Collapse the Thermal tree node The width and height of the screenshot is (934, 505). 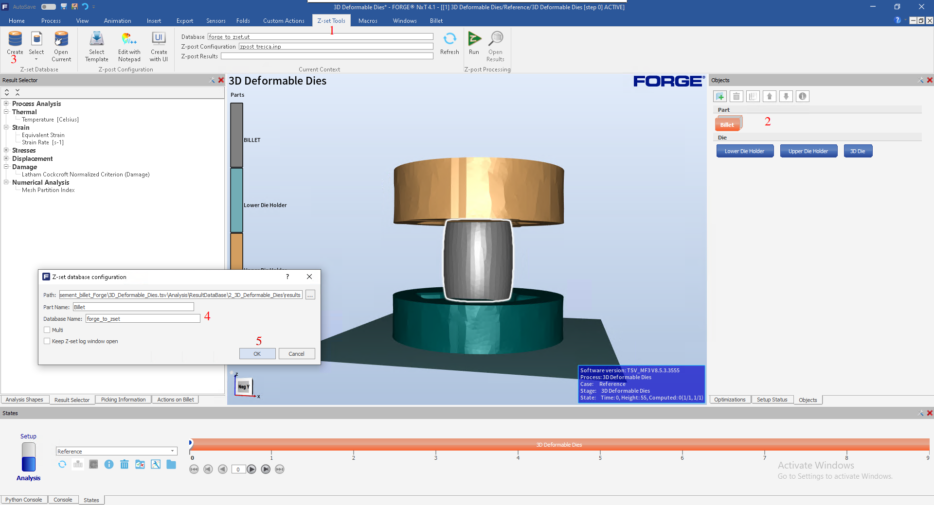coord(6,112)
